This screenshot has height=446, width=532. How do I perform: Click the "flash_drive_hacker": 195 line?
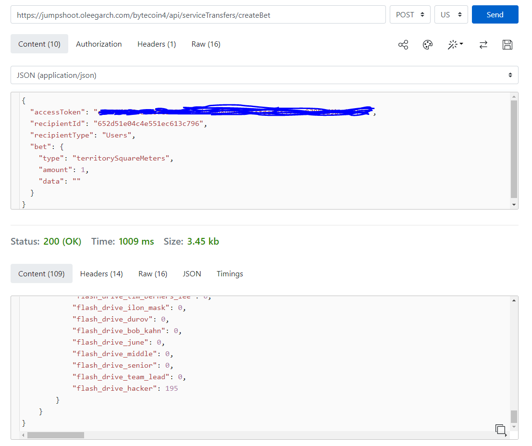125,388
